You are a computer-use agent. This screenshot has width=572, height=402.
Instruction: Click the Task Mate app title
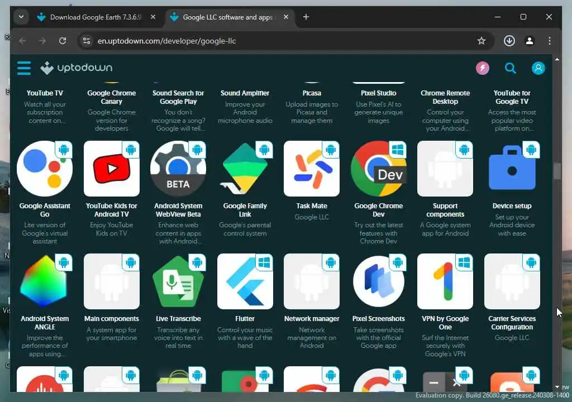click(x=312, y=206)
